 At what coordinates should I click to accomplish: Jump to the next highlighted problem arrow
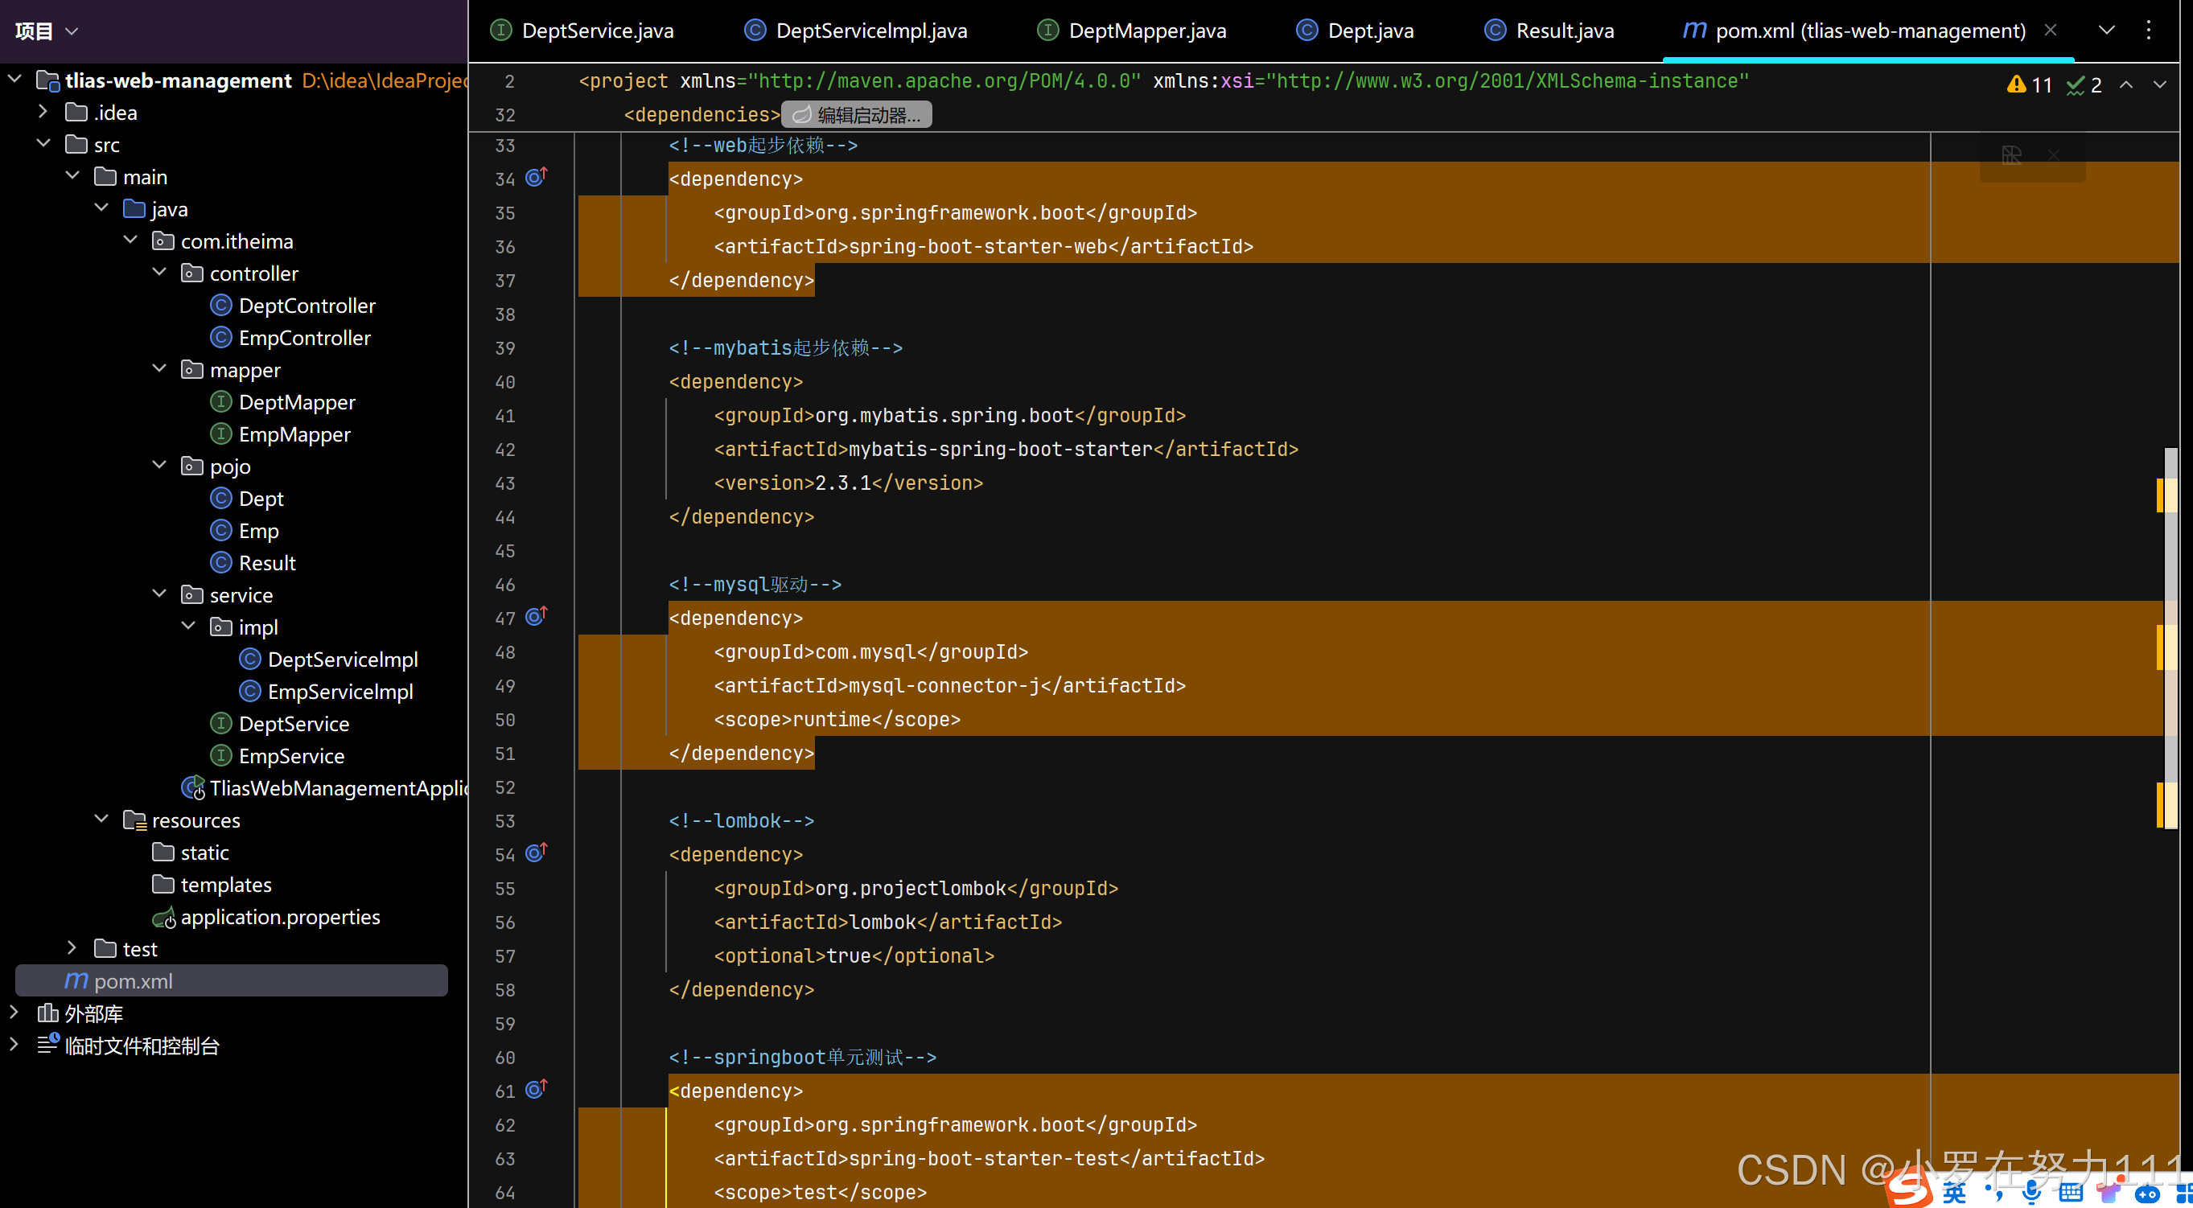[2160, 84]
